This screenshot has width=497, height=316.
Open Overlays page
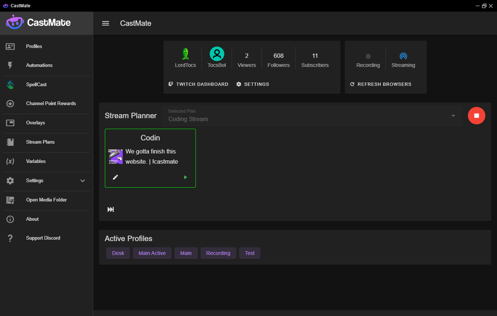pyautogui.click(x=46, y=123)
